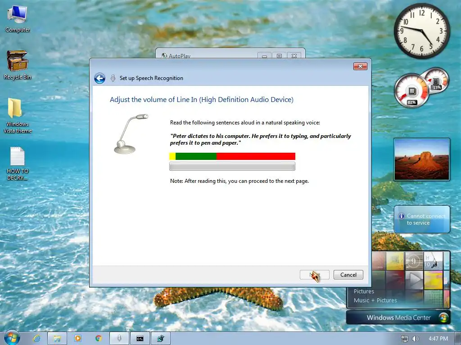
Task: Open Windows Media Player from the taskbar
Action: coord(78,338)
